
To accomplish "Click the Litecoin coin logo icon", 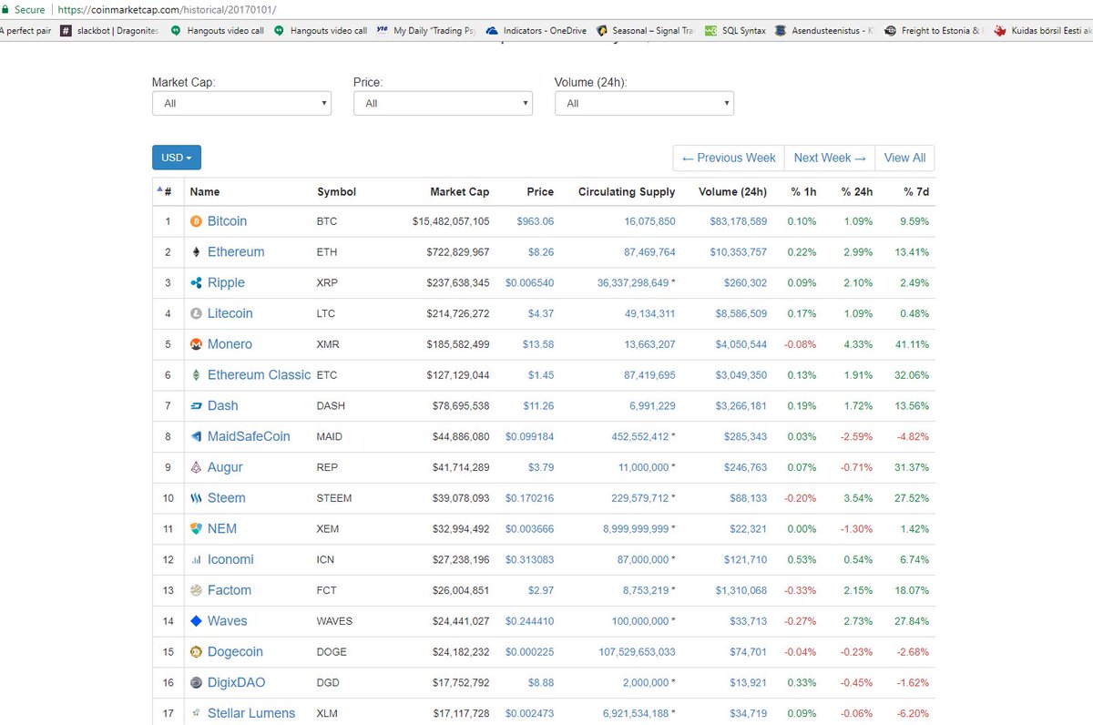I will [x=196, y=313].
